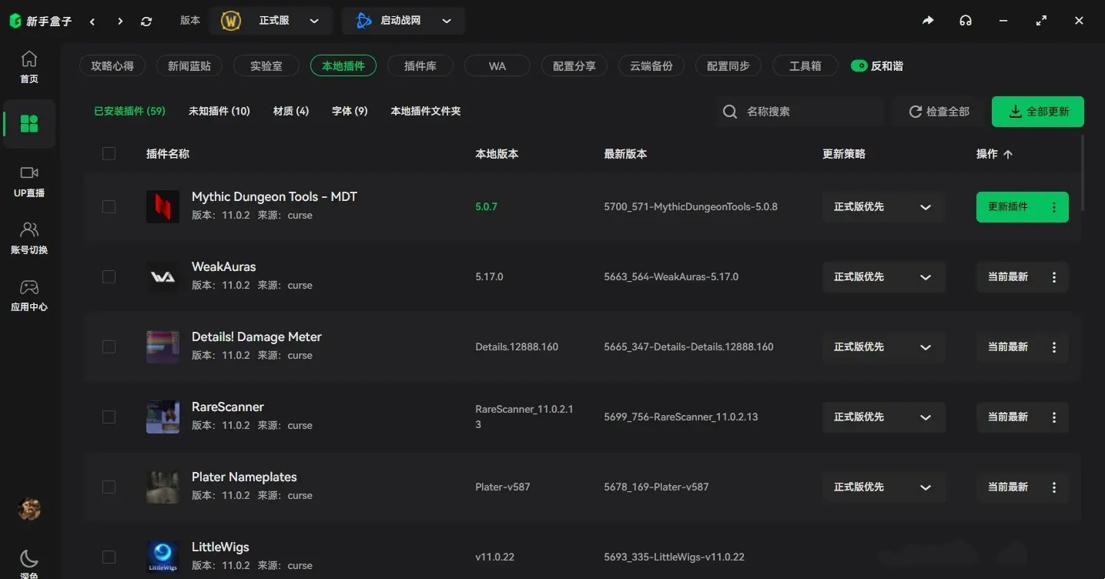This screenshot has width=1105, height=579.
Task: Check RareScanner row checkbox
Action: [109, 417]
